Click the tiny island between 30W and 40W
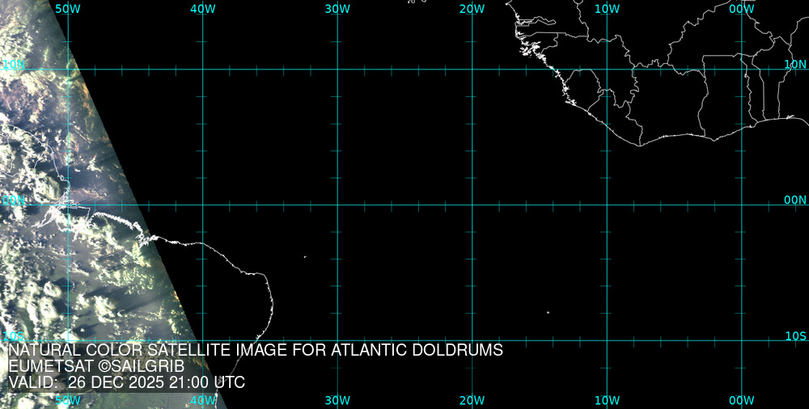Screen dimensions: 809x409 (305, 257)
